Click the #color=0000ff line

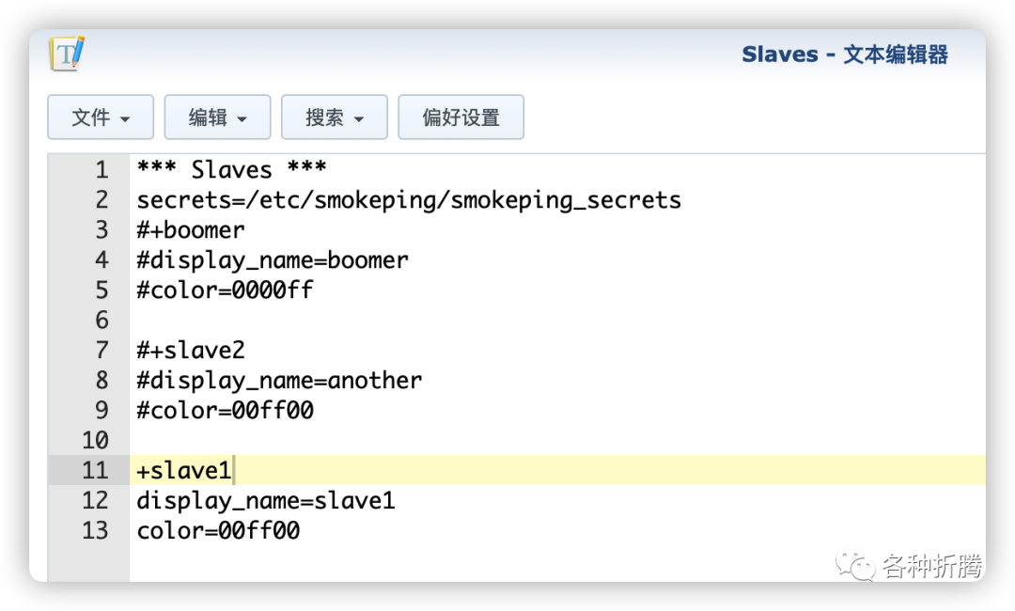tap(225, 290)
